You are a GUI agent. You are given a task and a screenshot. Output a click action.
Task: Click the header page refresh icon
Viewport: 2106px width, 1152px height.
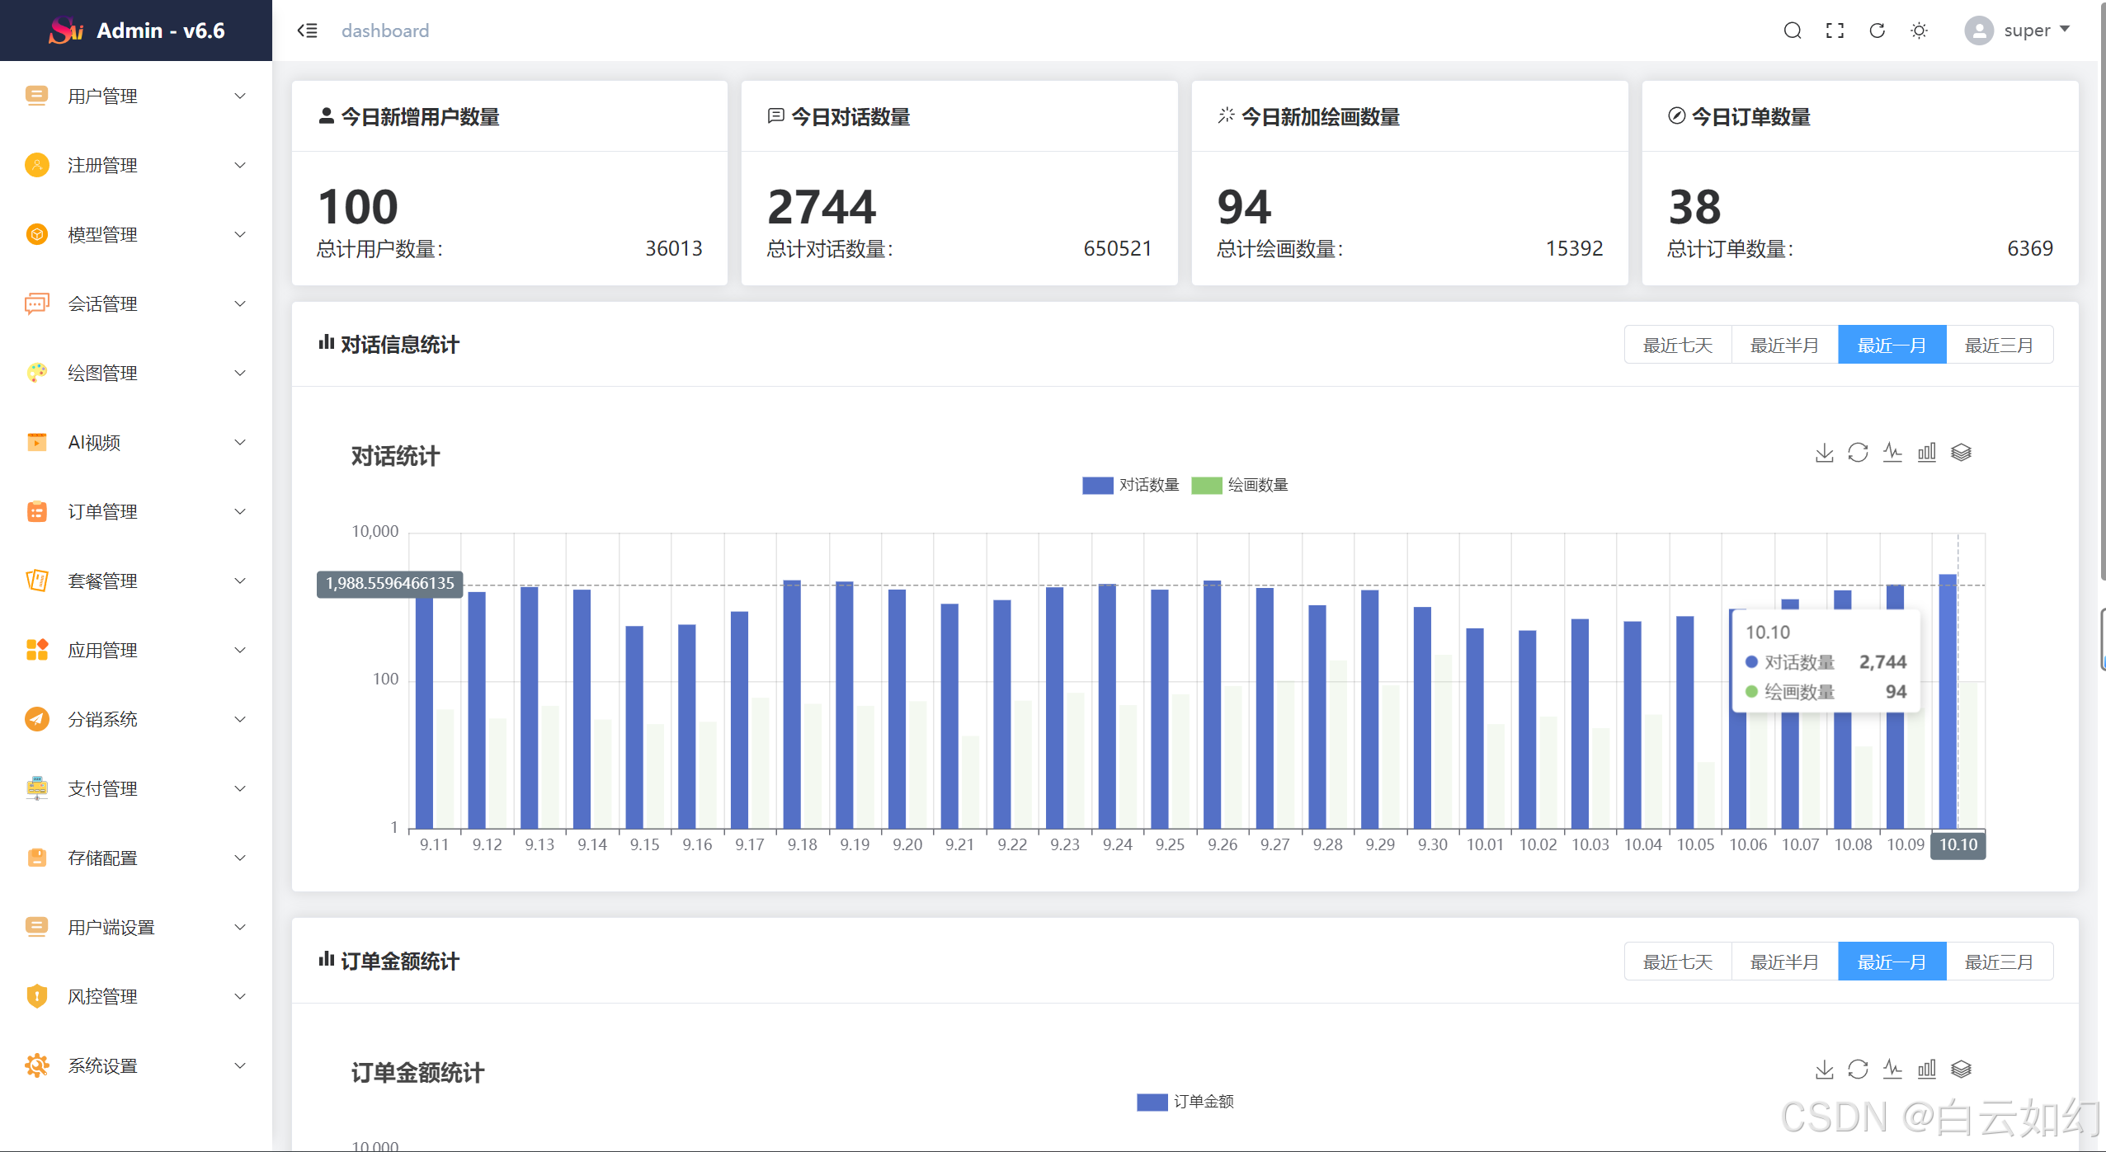pyautogui.click(x=1877, y=31)
